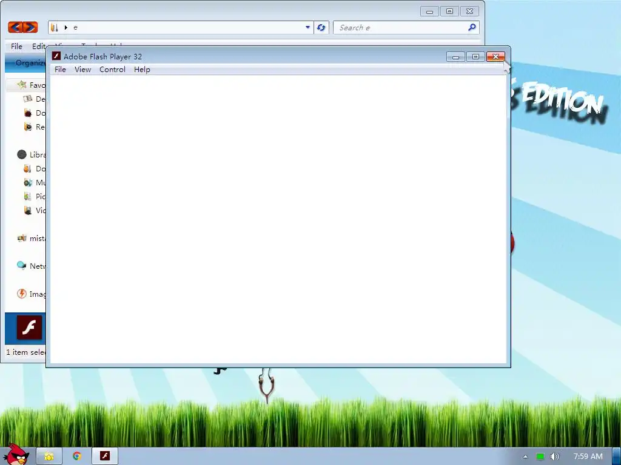Select Music library in Explorer

point(35,183)
